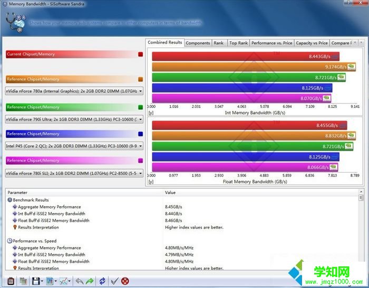Open the nForce 780a reference chipset dropdown
Image resolution: width=369 pixels, height=288 pixels.
click(74, 91)
